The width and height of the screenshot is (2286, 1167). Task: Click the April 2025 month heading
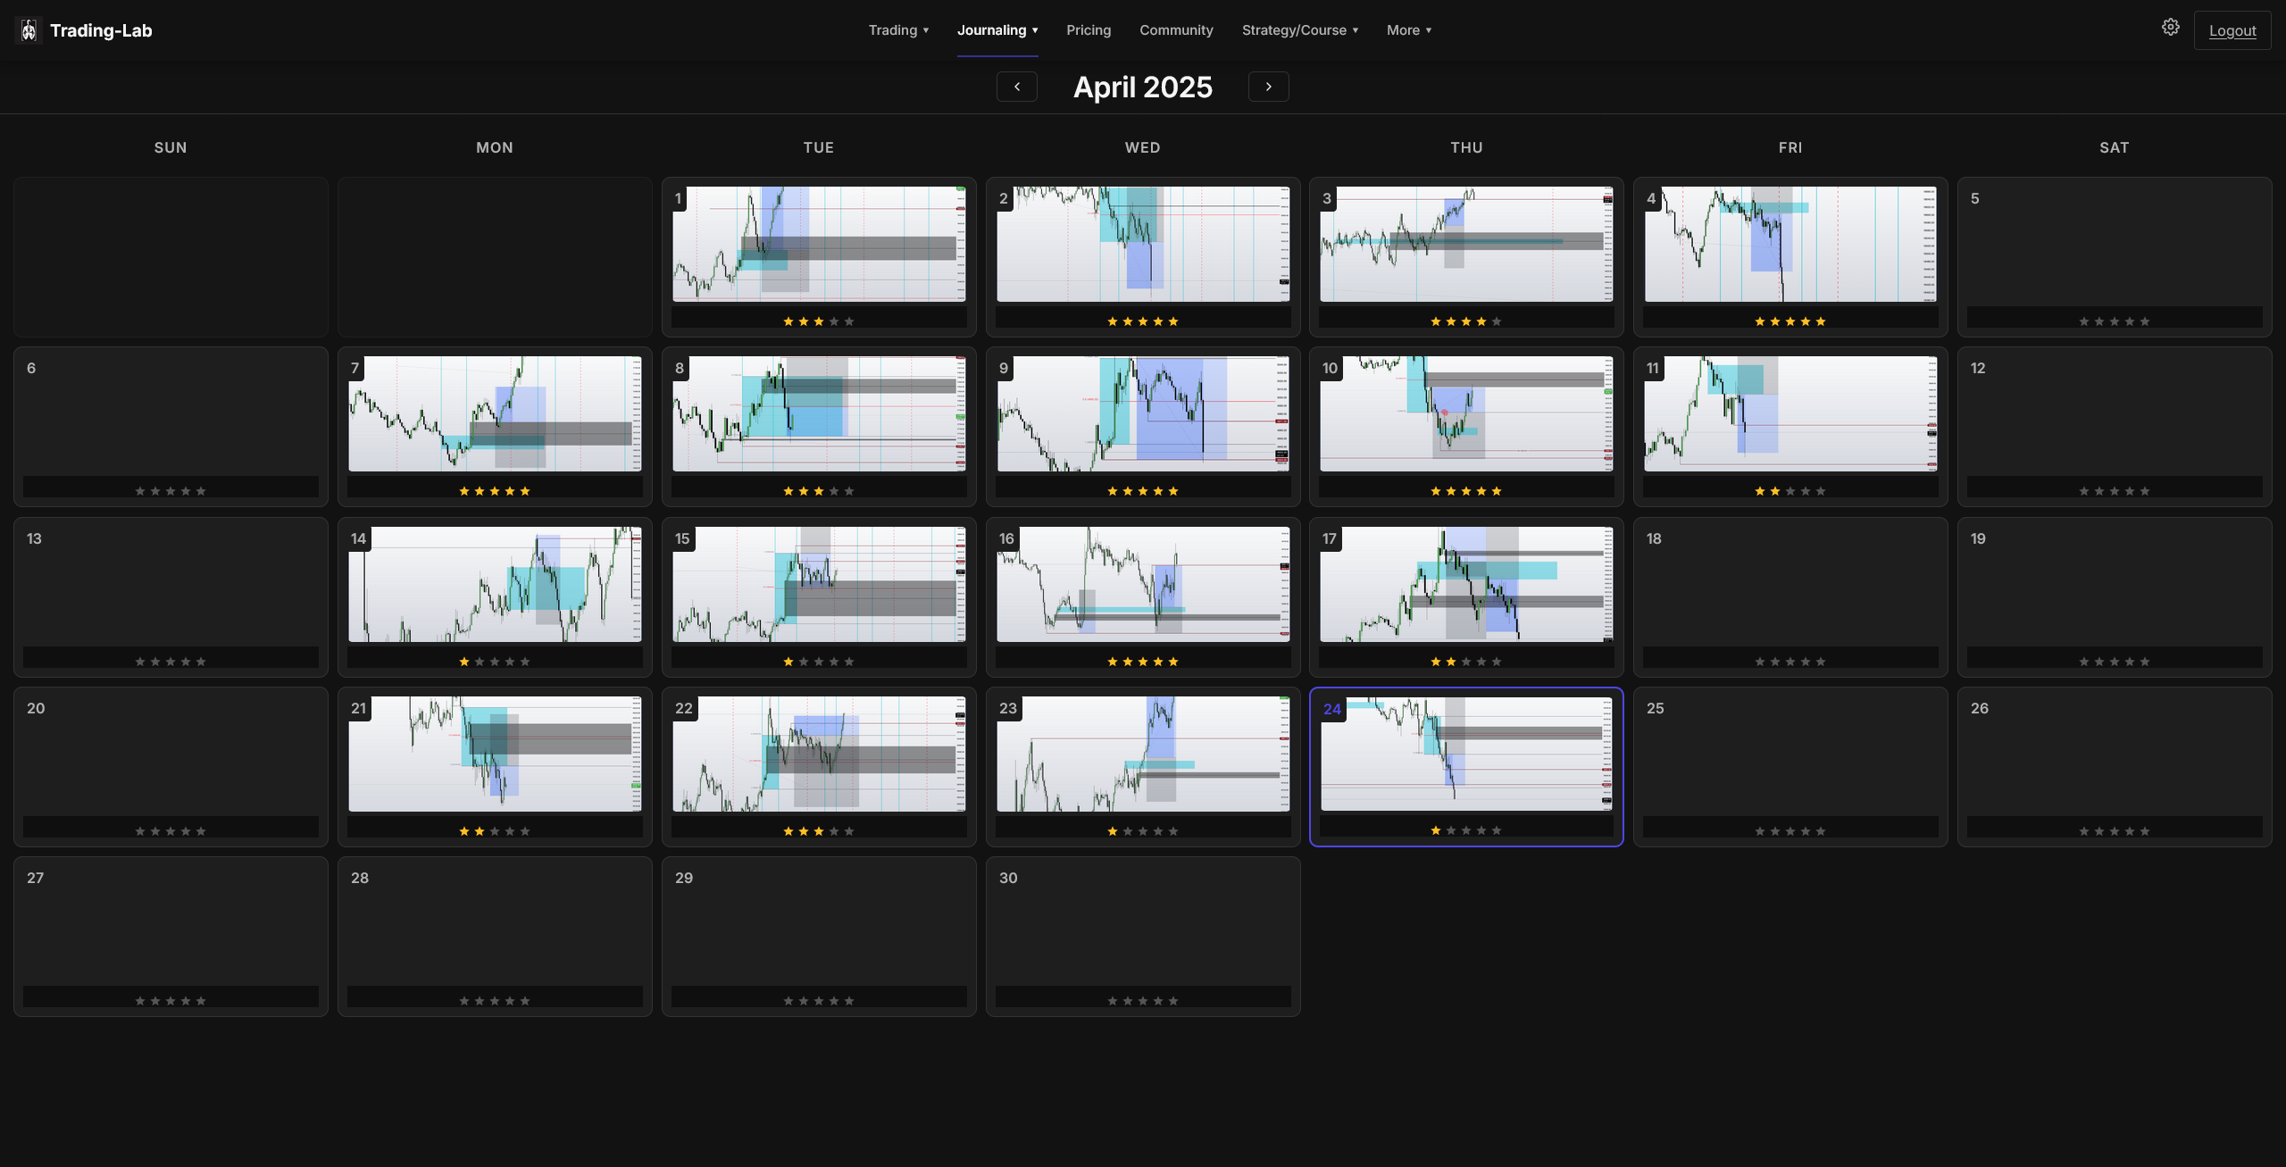(x=1143, y=87)
